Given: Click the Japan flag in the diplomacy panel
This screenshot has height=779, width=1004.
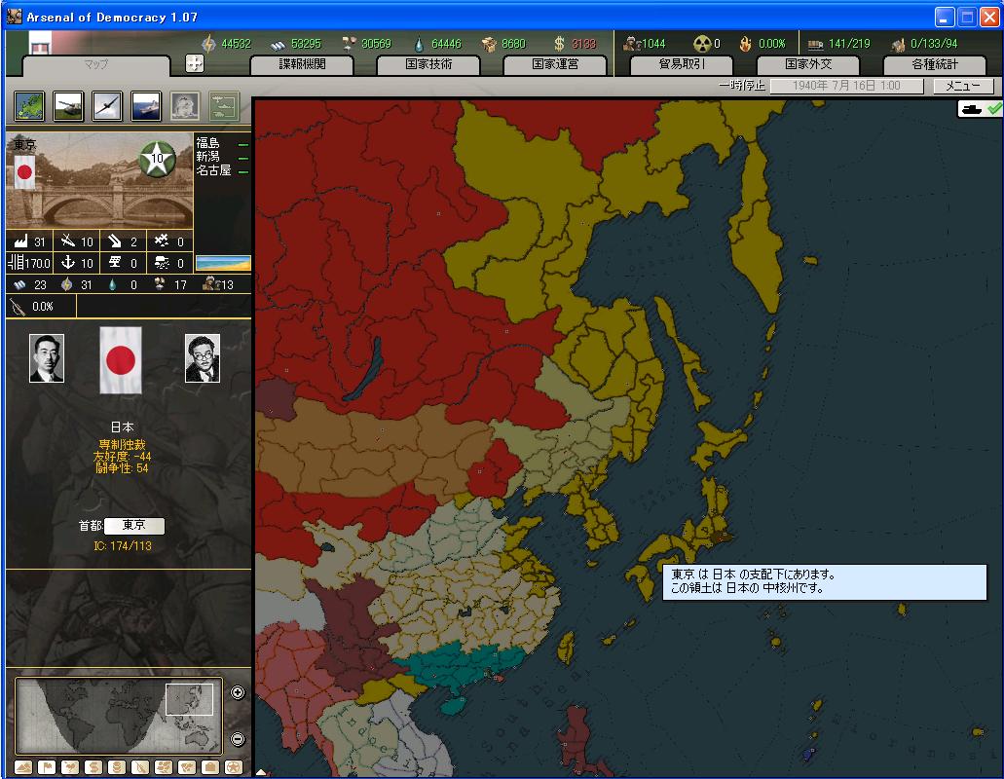Looking at the screenshot, I should tap(121, 359).
